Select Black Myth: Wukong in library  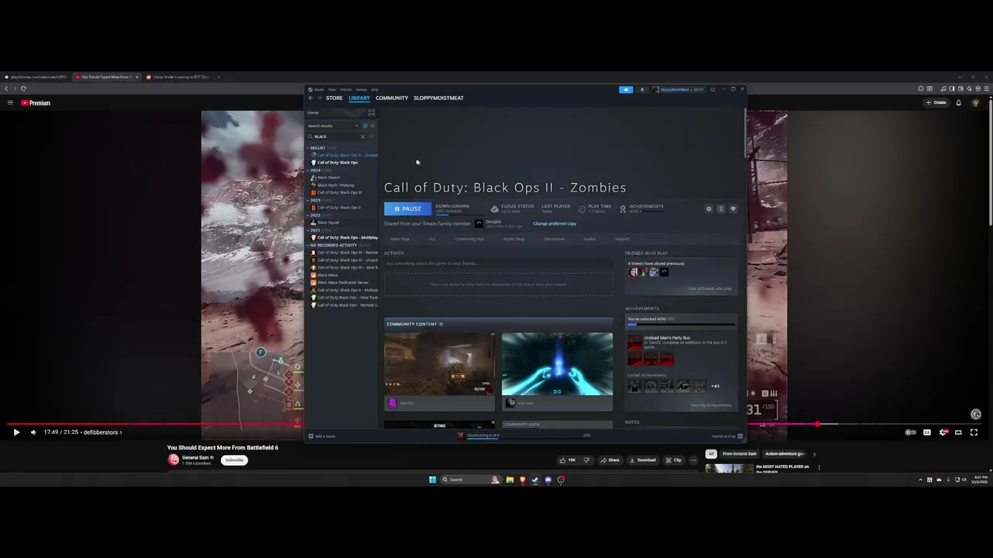pyautogui.click(x=335, y=185)
